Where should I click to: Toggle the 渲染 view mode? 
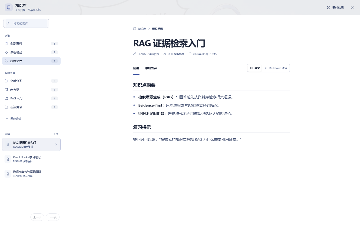[x=255, y=68]
